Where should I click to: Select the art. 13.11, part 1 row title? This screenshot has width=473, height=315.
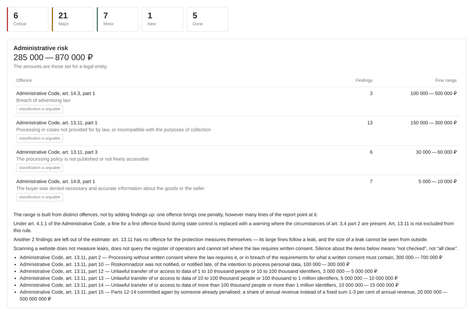[57, 123]
